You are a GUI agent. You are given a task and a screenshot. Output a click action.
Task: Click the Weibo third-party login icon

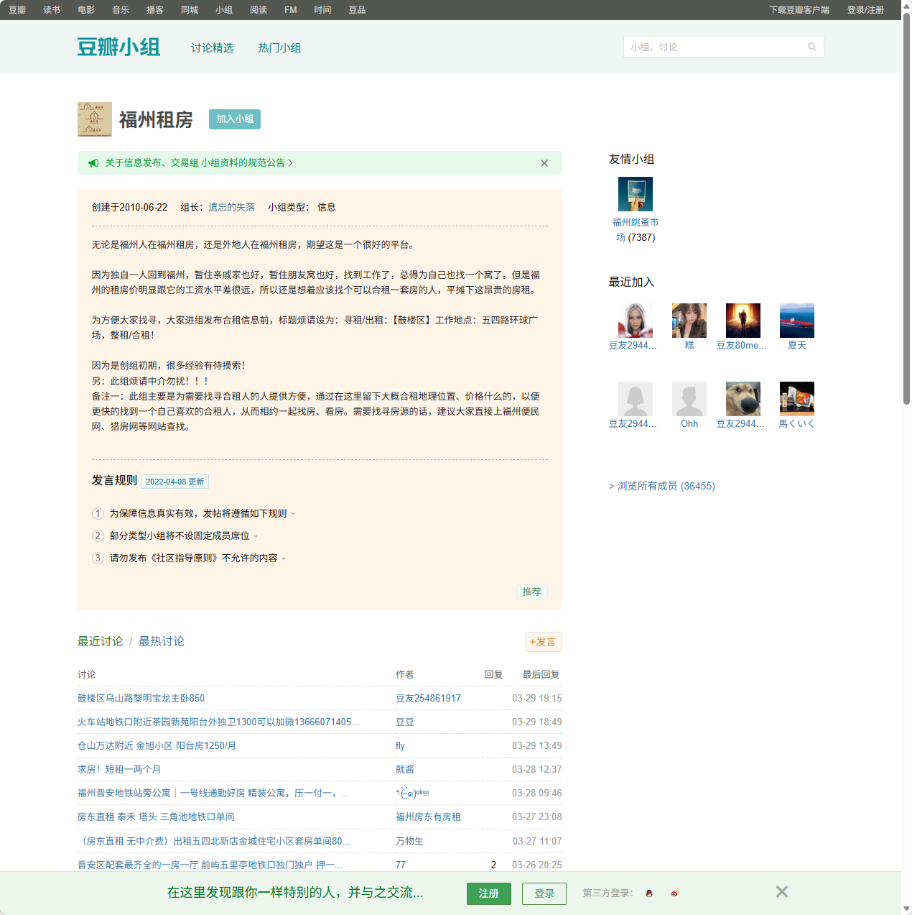pos(674,893)
